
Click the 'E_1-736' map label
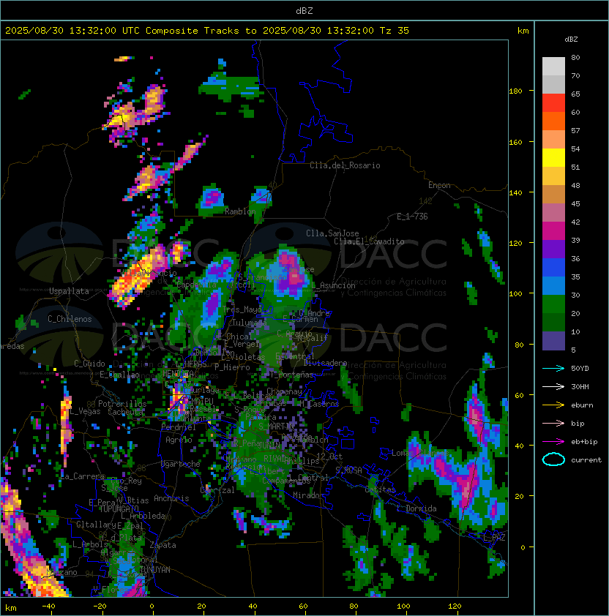click(412, 217)
